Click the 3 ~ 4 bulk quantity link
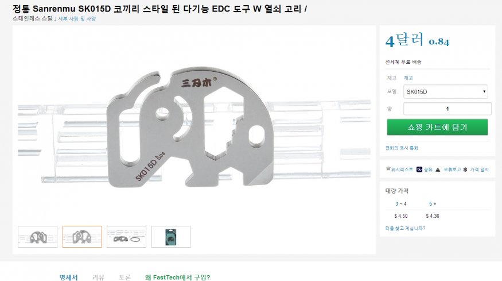This screenshot has height=281, width=502. (x=400, y=204)
